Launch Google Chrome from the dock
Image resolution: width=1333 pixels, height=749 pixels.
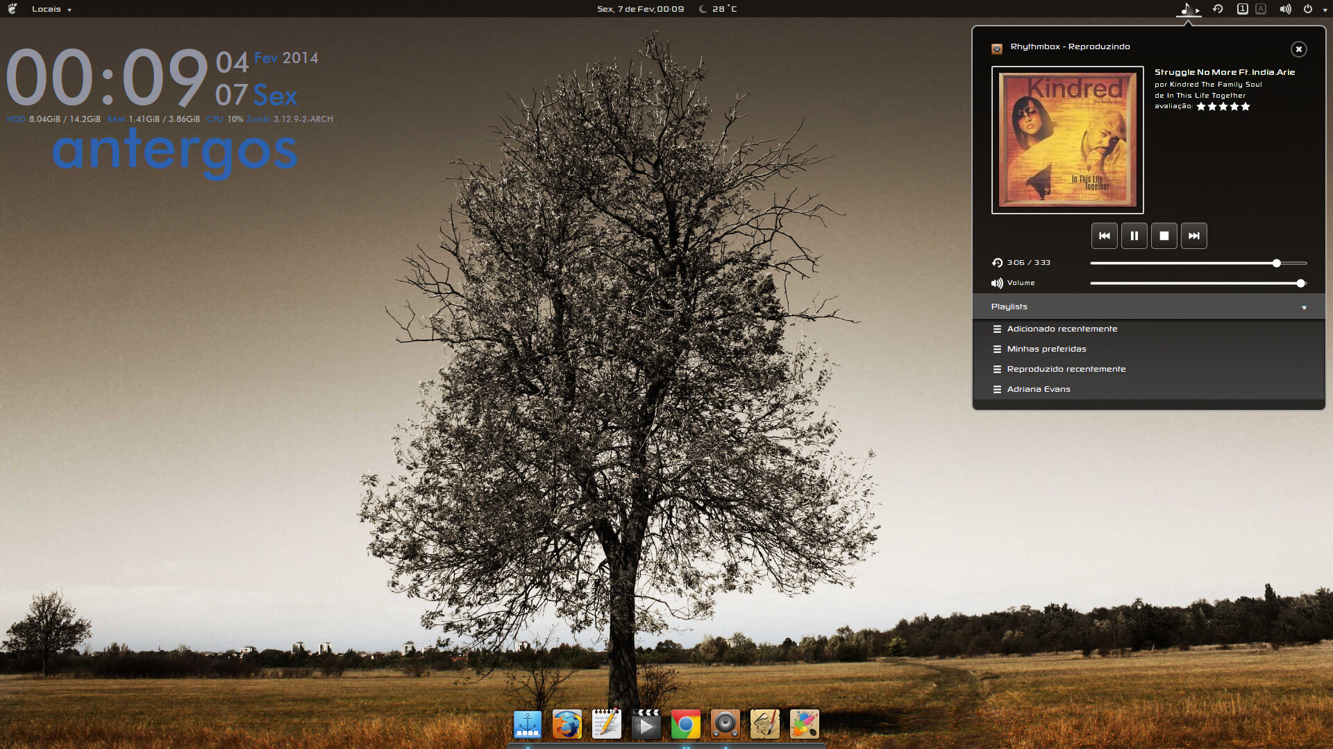tap(686, 725)
